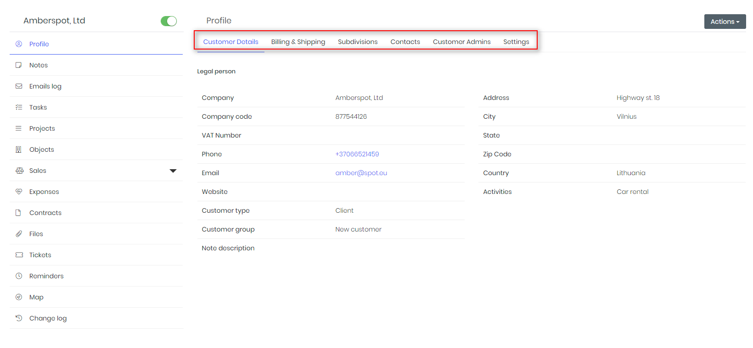Click the Expenses heart-pulse icon
This screenshot has width=753, height=348.
(19, 192)
